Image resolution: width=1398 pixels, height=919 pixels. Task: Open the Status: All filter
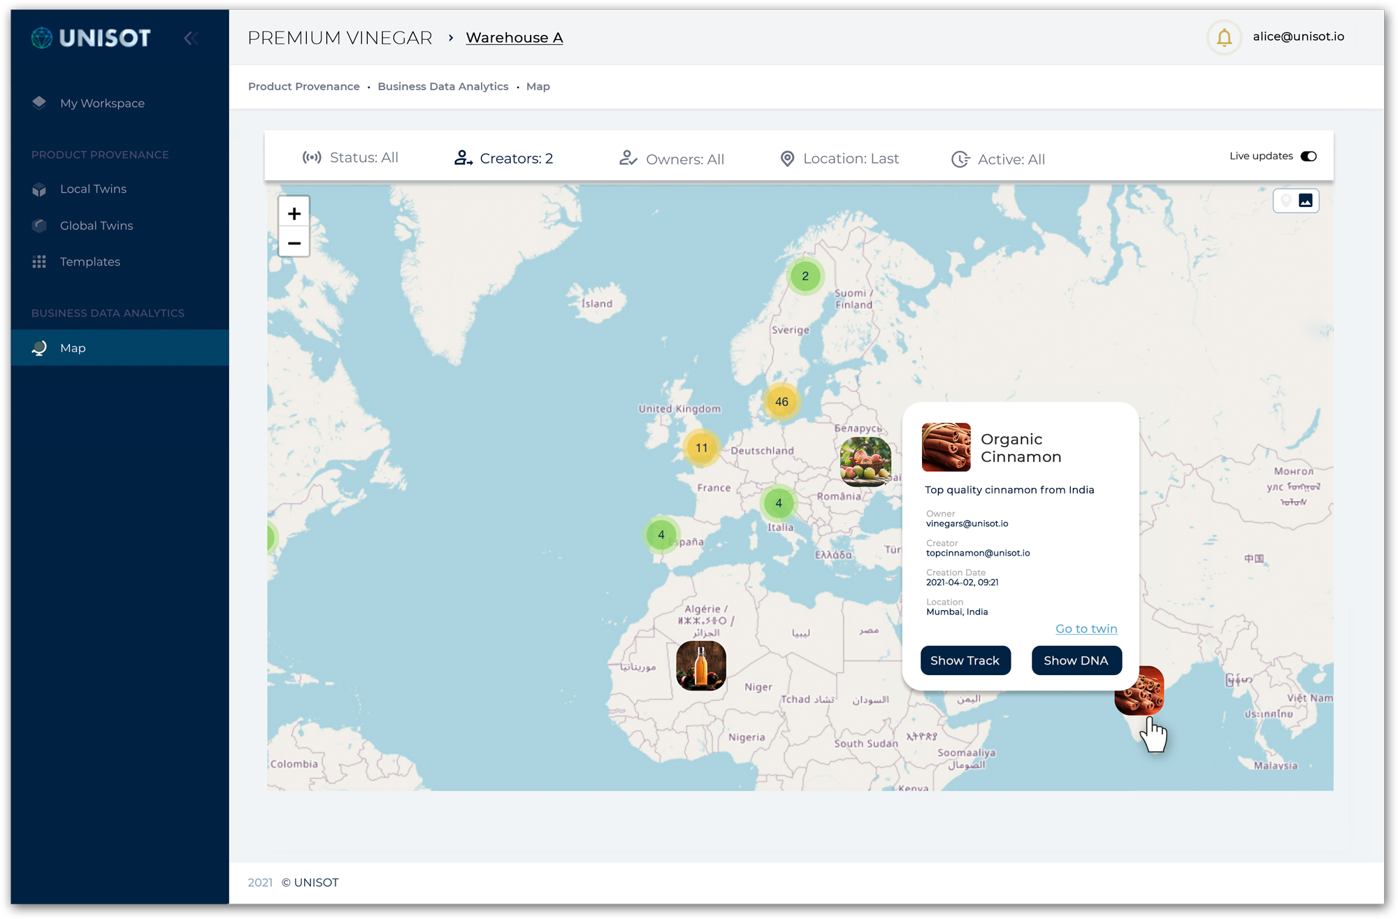pyautogui.click(x=350, y=158)
